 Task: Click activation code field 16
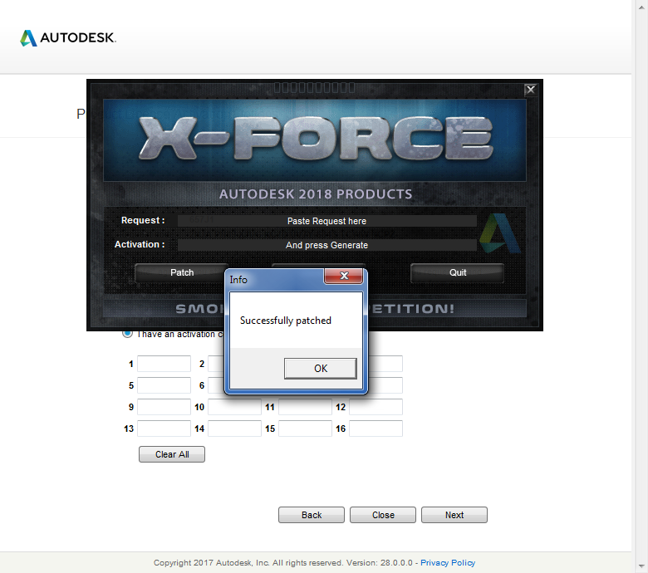[x=376, y=429]
